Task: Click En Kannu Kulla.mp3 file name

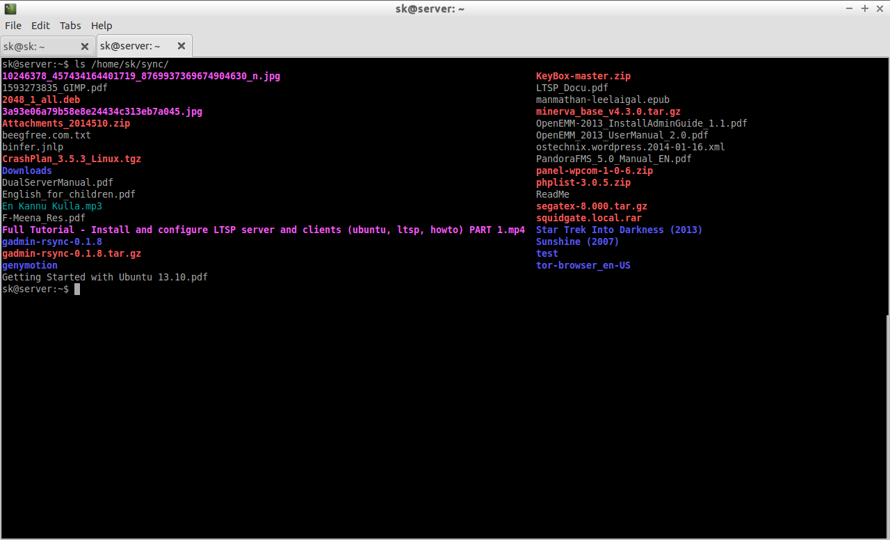Action: click(52, 206)
